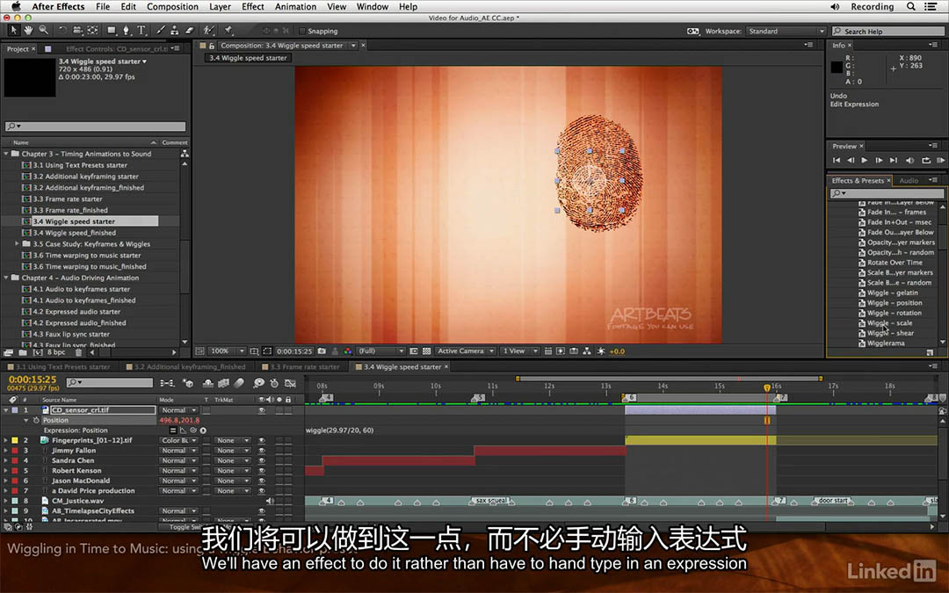Open the Effect menu

point(253,7)
